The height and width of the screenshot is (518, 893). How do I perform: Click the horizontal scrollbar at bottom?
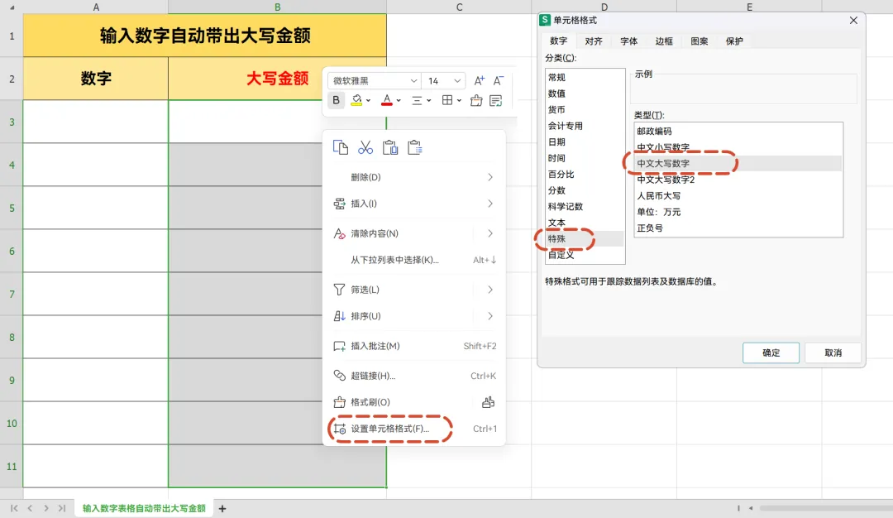coord(826,508)
